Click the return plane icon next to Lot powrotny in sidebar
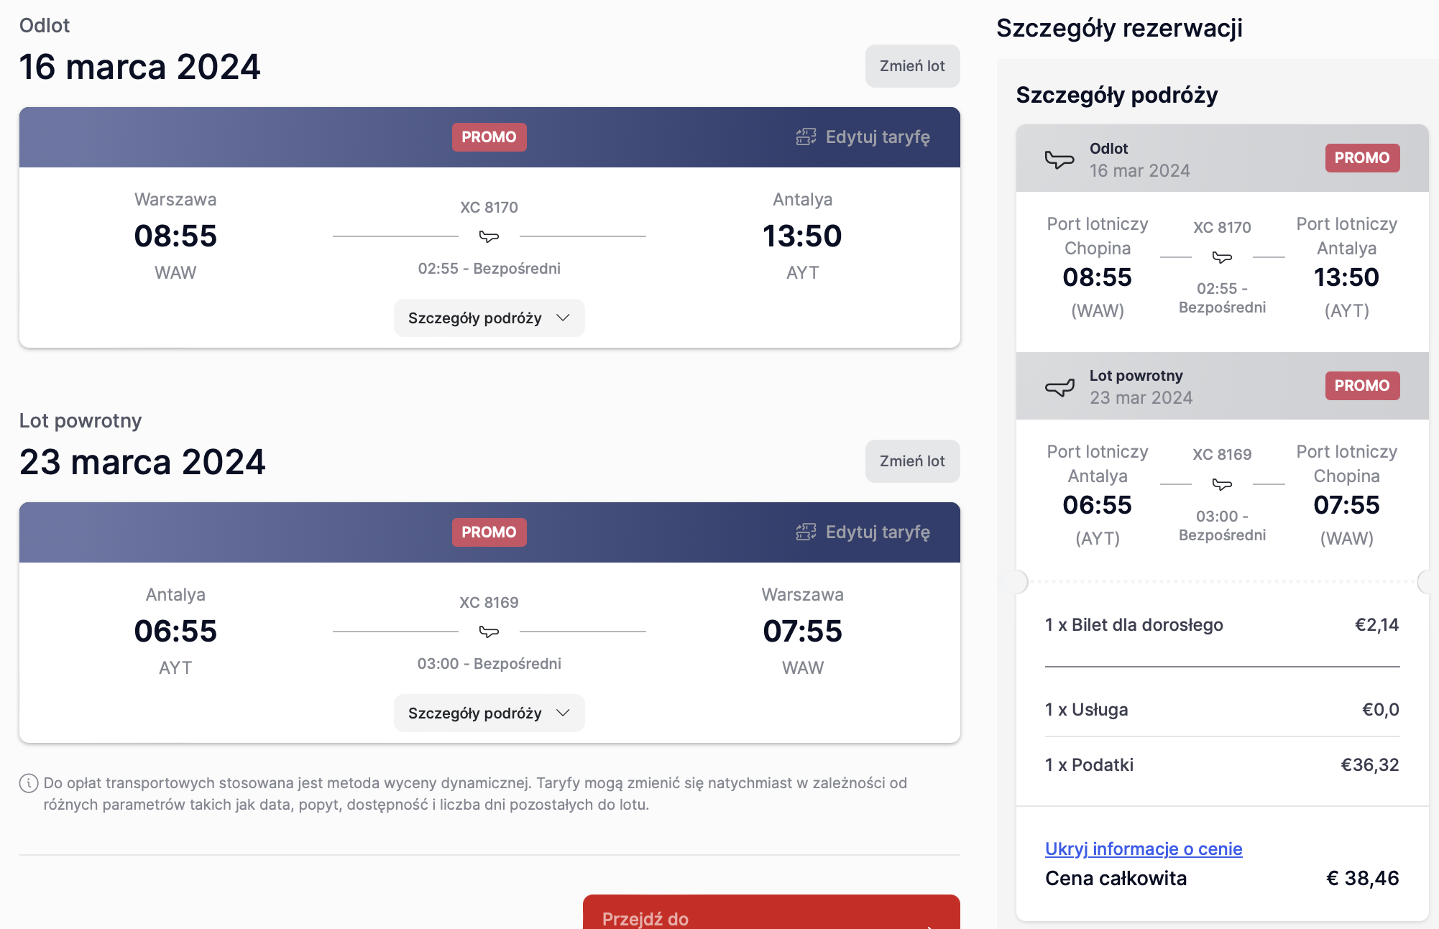Image resolution: width=1439 pixels, height=929 pixels. point(1059,387)
